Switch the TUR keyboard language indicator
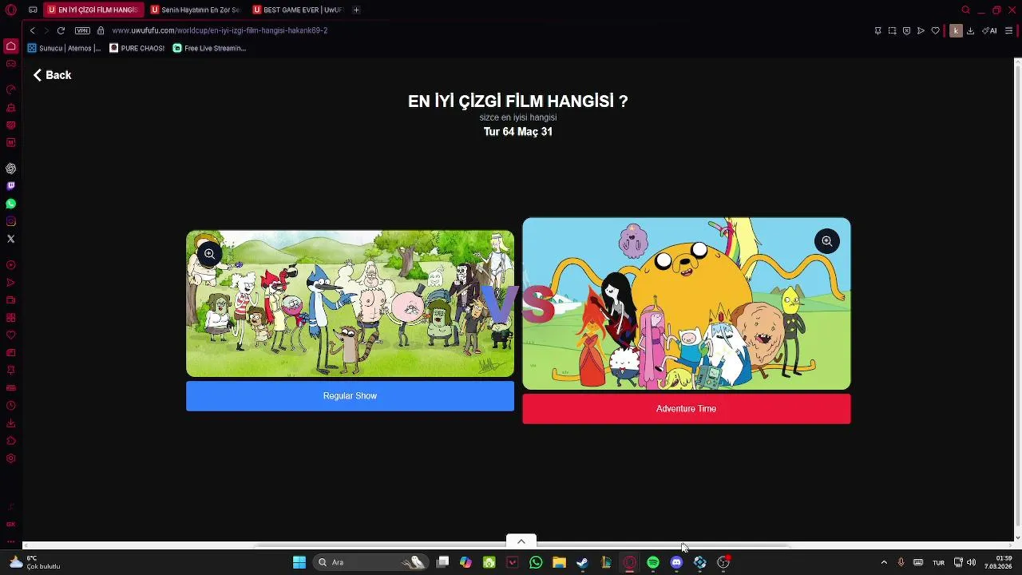This screenshot has height=575, width=1022. pos(939,562)
